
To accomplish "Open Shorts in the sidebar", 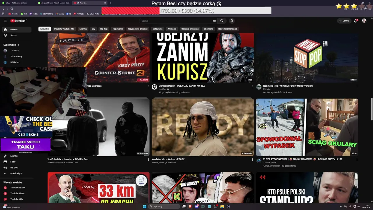I will pos(17,35).
